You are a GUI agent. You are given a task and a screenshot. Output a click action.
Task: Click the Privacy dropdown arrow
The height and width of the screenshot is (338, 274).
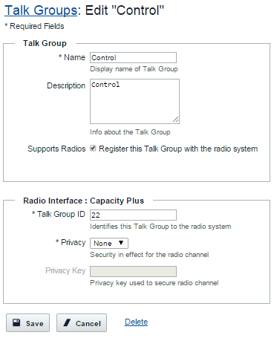121,243
